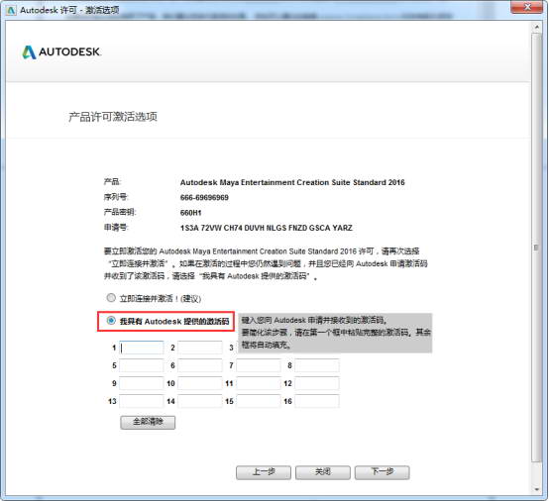Click the scrollbar up arrow
Screen dimensions: 549x501
click(x=536, y=27)
